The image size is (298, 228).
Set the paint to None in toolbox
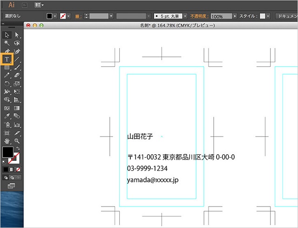tap(17, 169)
